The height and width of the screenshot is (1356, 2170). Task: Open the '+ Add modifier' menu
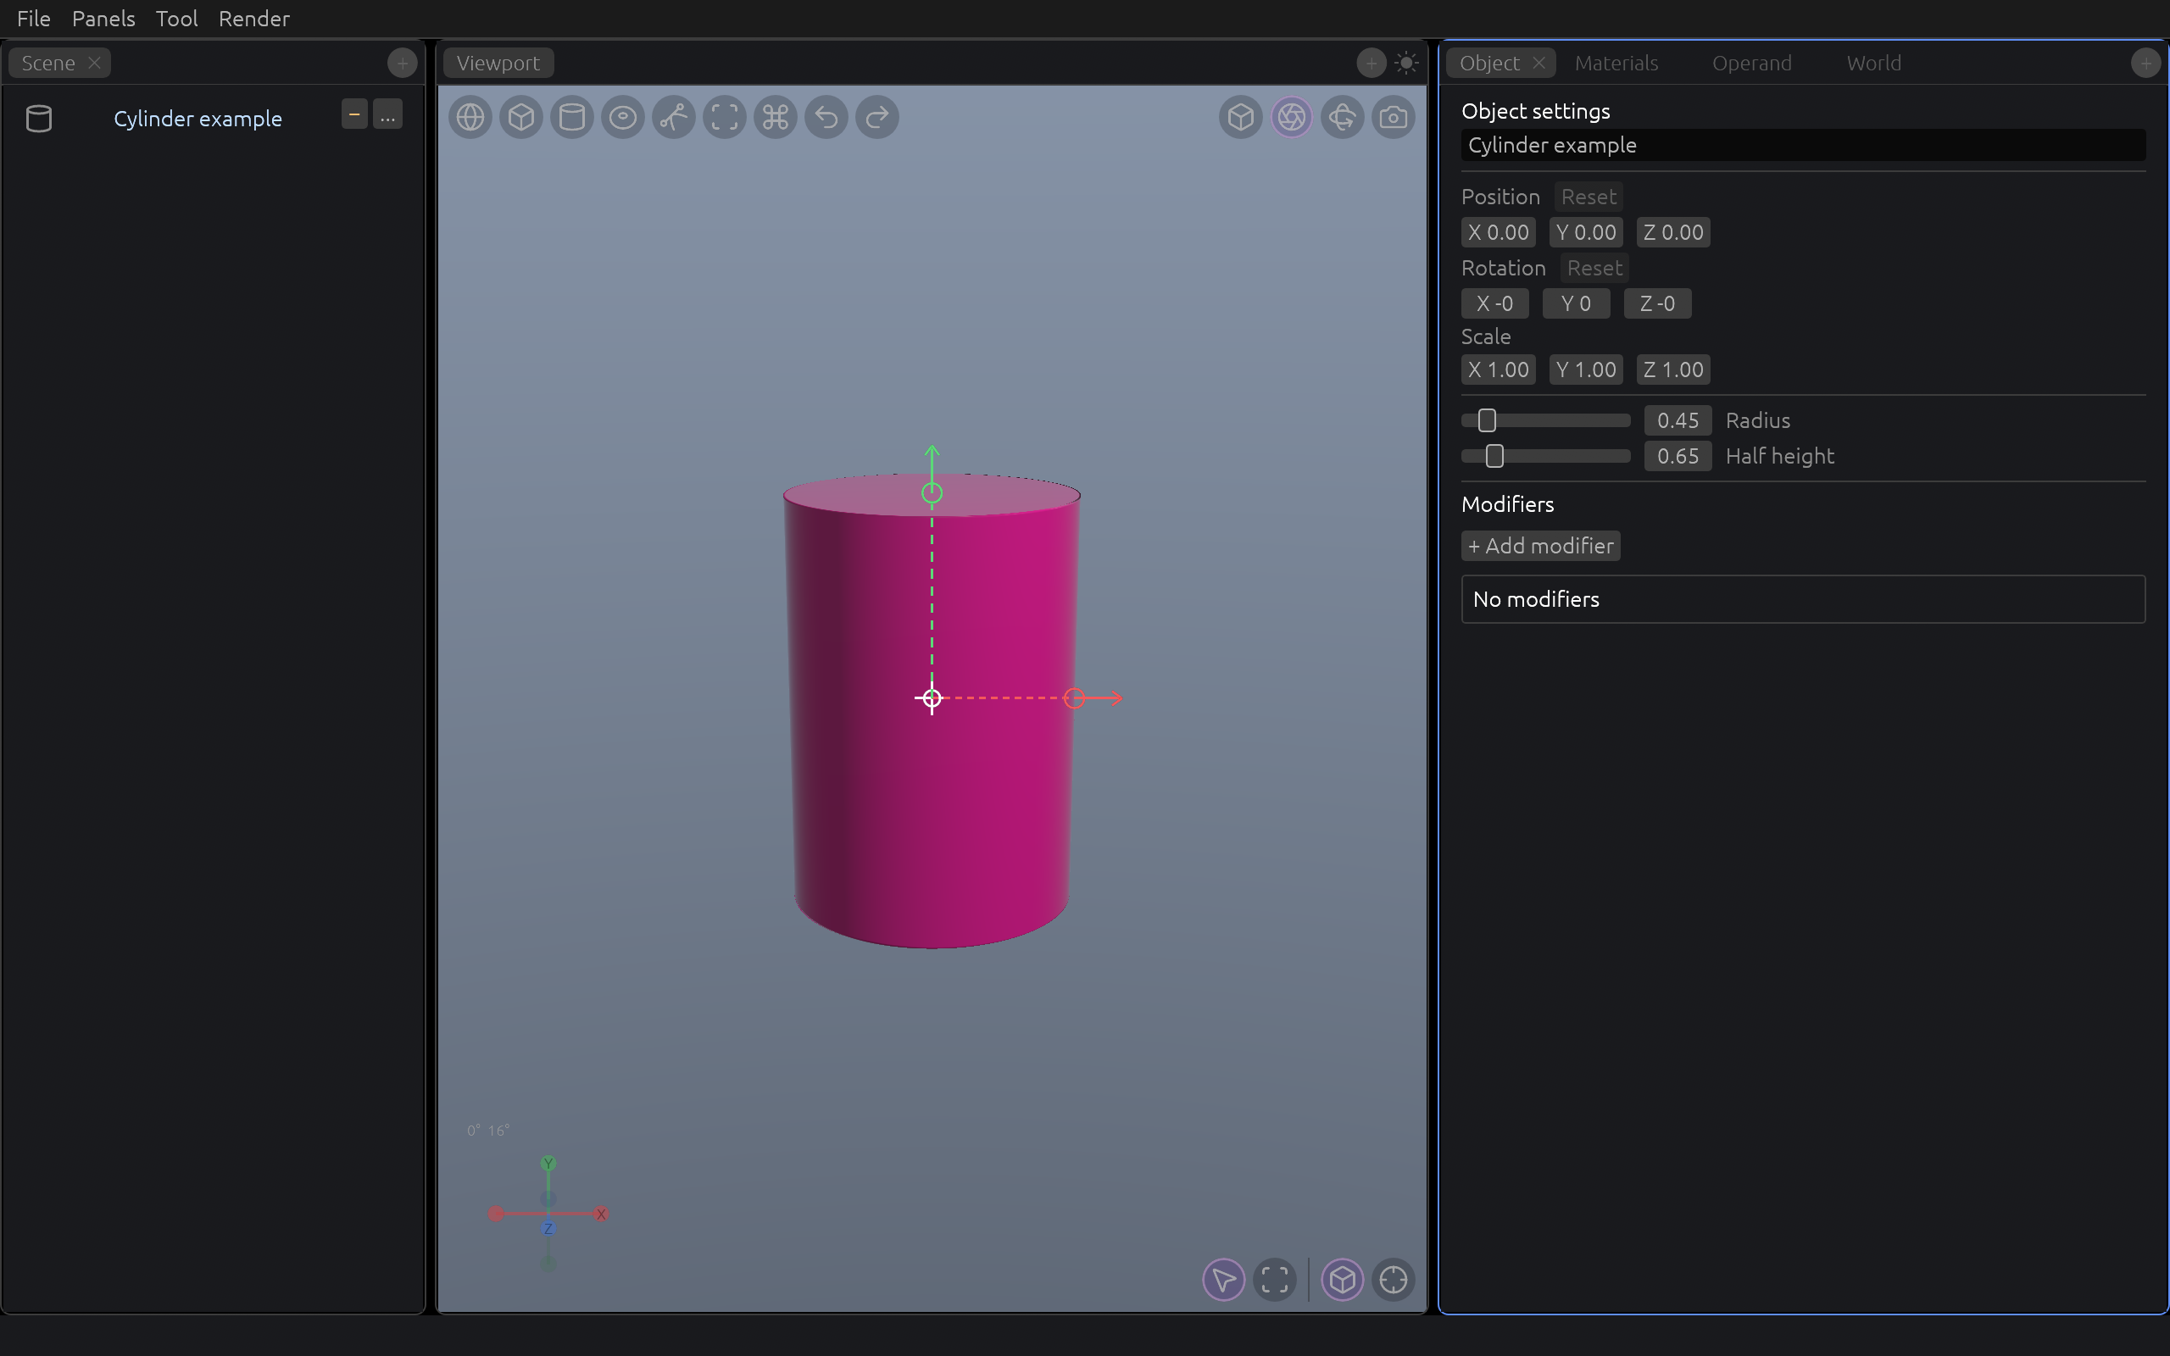tap(1540, 546)
